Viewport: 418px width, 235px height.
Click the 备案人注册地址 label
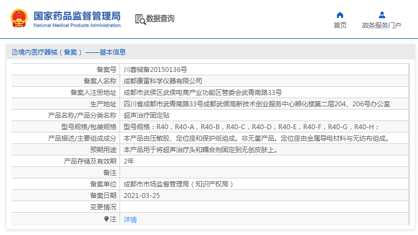click(x=93, y=93)
